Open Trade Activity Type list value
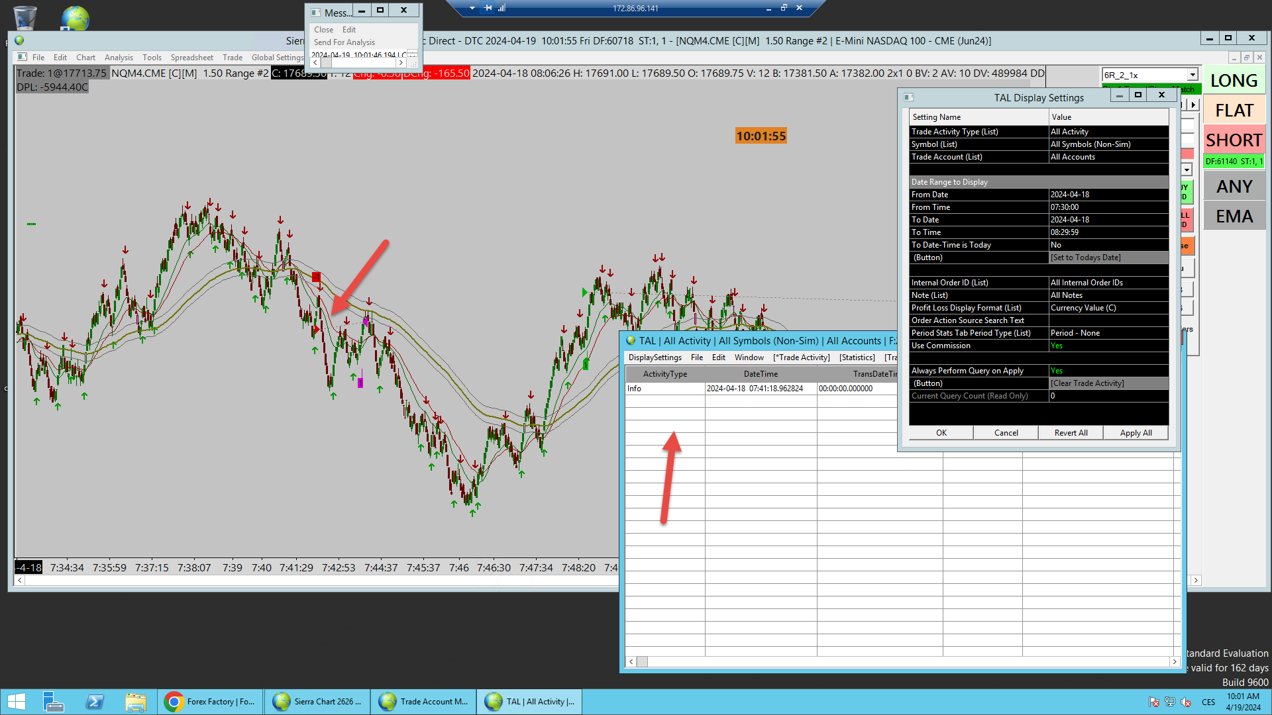 click(x=1108, y=132)
